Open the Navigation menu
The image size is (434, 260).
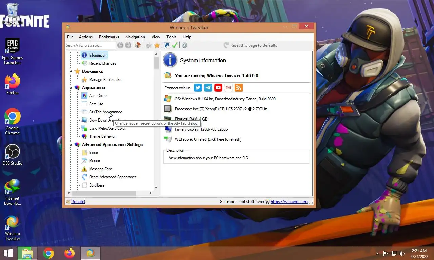click(x=135, y=37)
